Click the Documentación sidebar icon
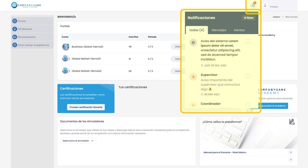 coord(15,37)
